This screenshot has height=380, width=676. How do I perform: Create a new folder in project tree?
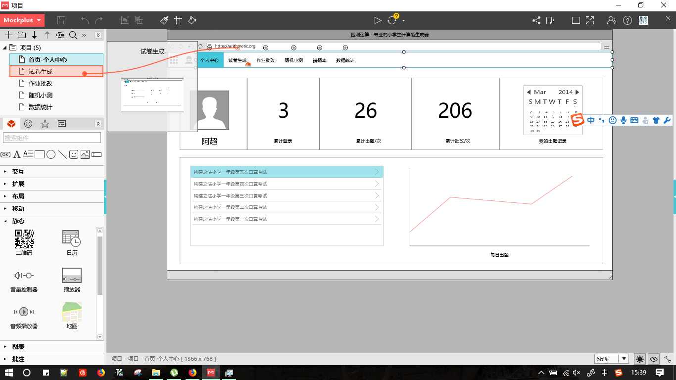coord(22,35)
